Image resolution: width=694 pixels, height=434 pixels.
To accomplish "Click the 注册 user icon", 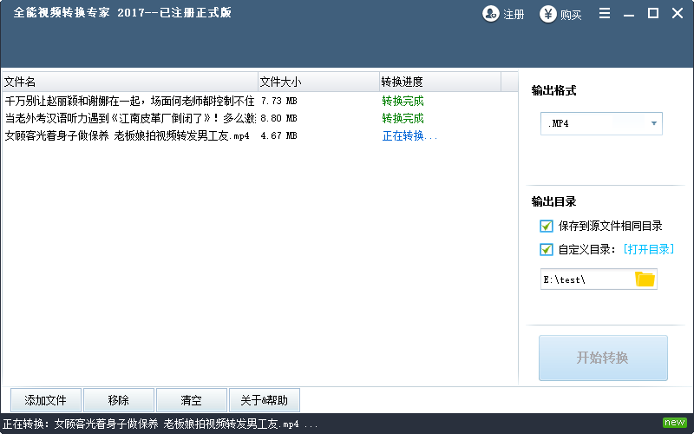I will pyautogui.click(x=490, y=14).
